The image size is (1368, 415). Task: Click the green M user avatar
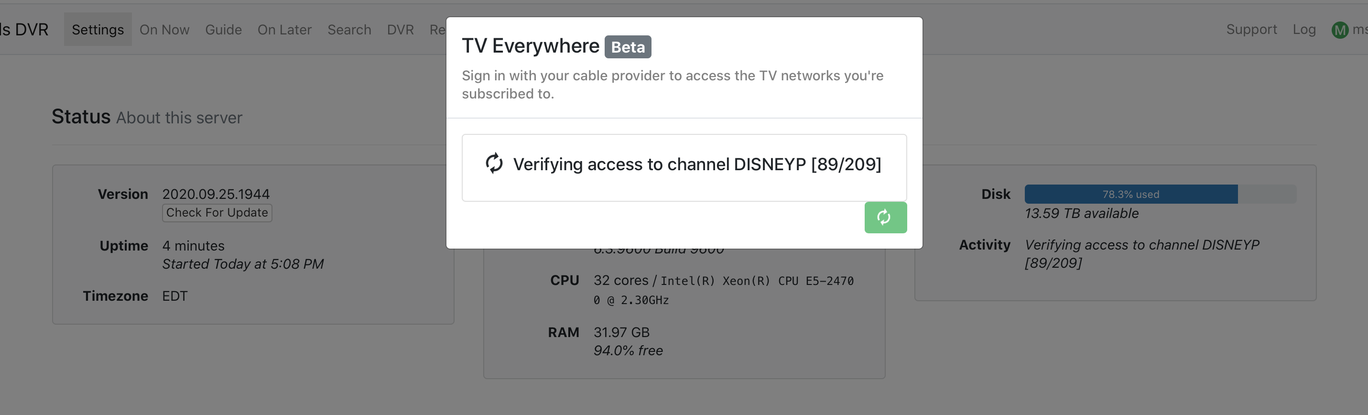[1339, 30]
